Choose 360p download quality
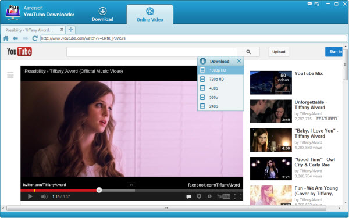349x218 pixels. coord(220,97)
